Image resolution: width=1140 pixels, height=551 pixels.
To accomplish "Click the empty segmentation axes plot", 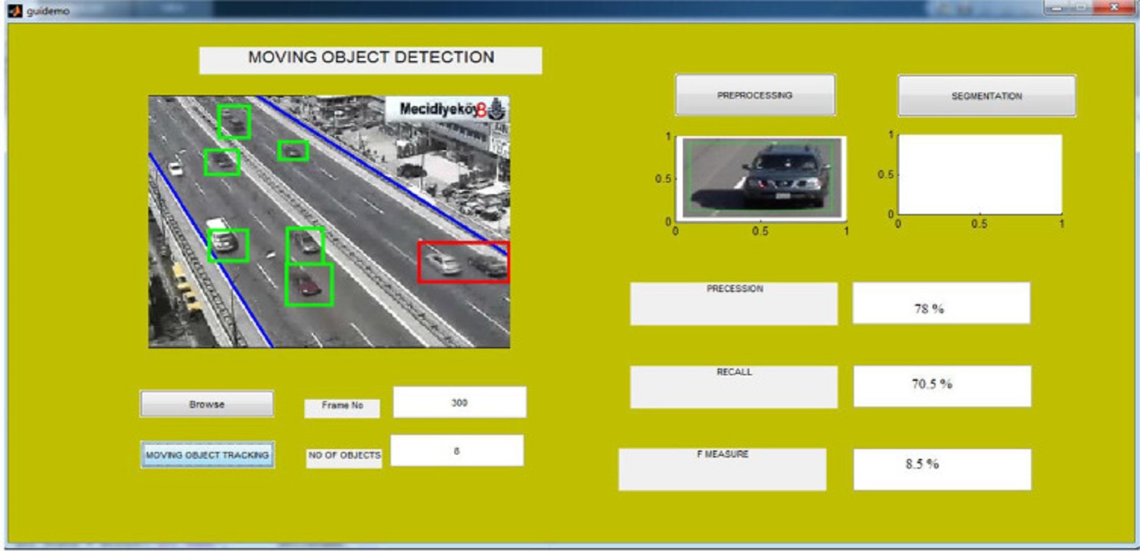I will coord(980,175).
